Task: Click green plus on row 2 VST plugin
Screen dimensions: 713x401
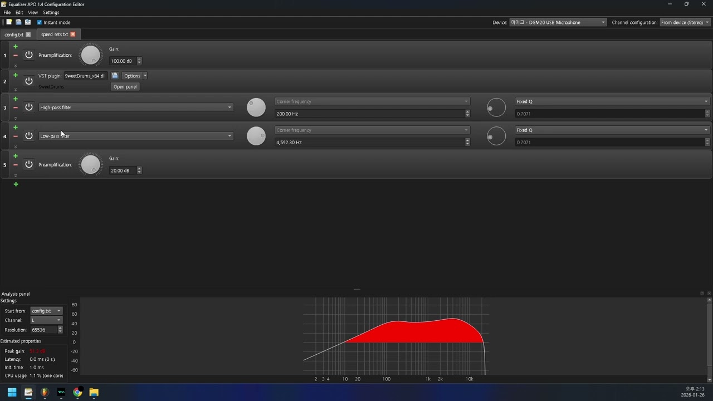Action: pyautogui.click(x=16, y=75)
